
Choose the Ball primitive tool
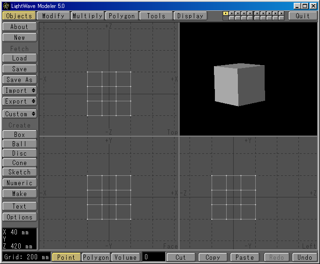coord(19,144)
